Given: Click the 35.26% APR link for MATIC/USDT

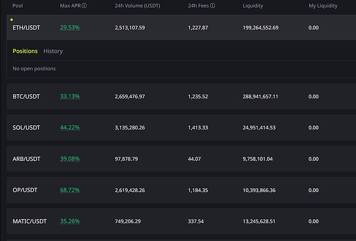Looking at the screenshot, I should [x=70, y=221].
